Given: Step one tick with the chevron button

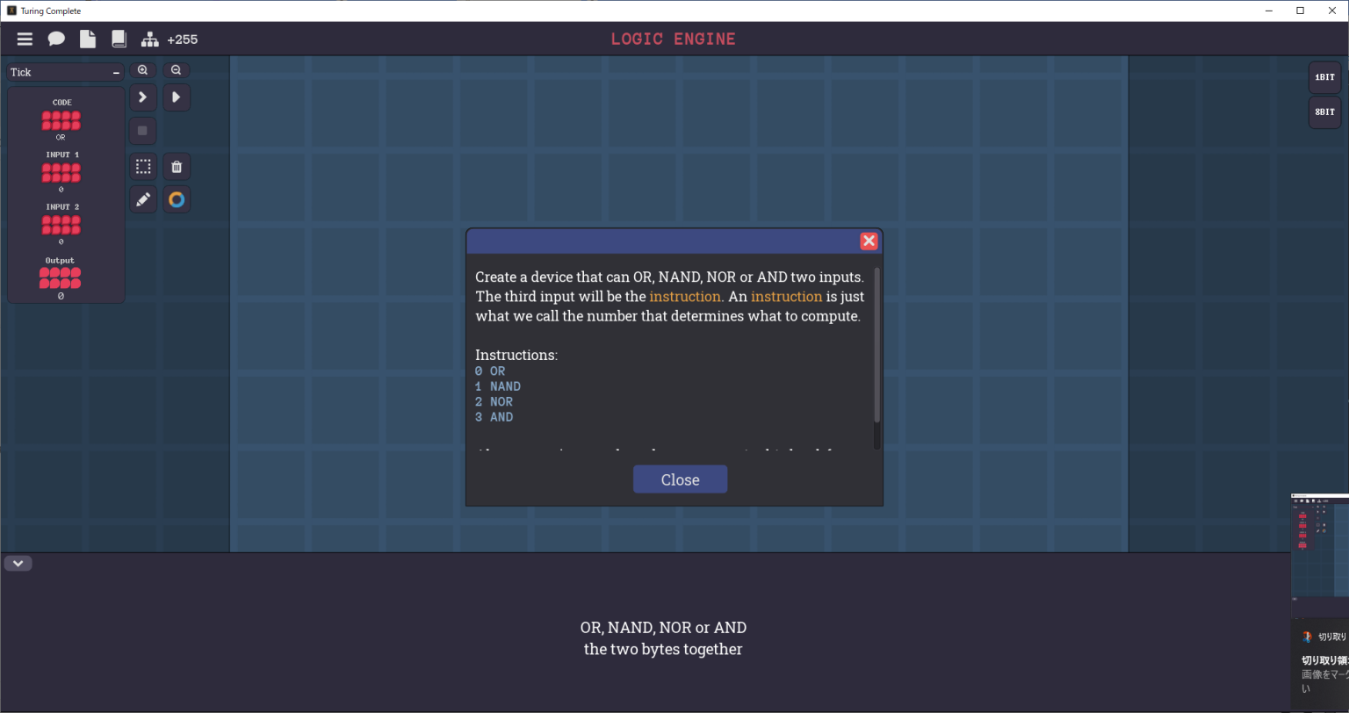Looking at the screenshot, I should pos(143,97).
